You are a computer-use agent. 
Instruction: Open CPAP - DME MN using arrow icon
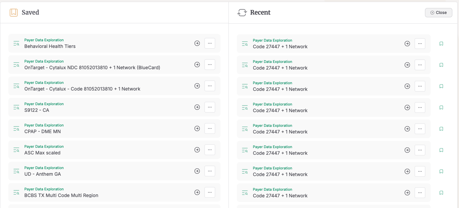click(197, 128)
